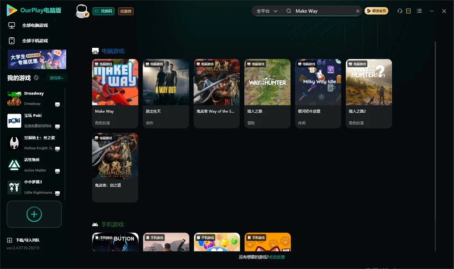Image resolution: width=454 pixels, height=269 pixels.
Task: Click the 兑换码 button
Action: point(104,11)
